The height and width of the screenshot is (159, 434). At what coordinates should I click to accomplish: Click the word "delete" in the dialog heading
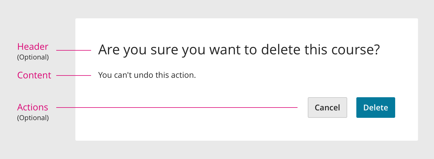point(281,50)
